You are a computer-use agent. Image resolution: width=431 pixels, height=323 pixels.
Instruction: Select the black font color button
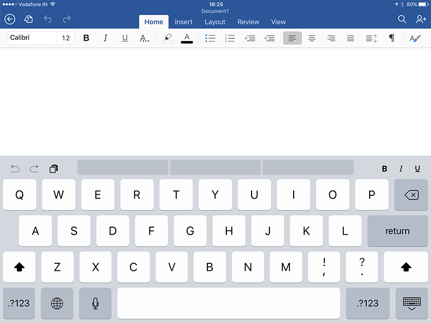coord(187,38)
